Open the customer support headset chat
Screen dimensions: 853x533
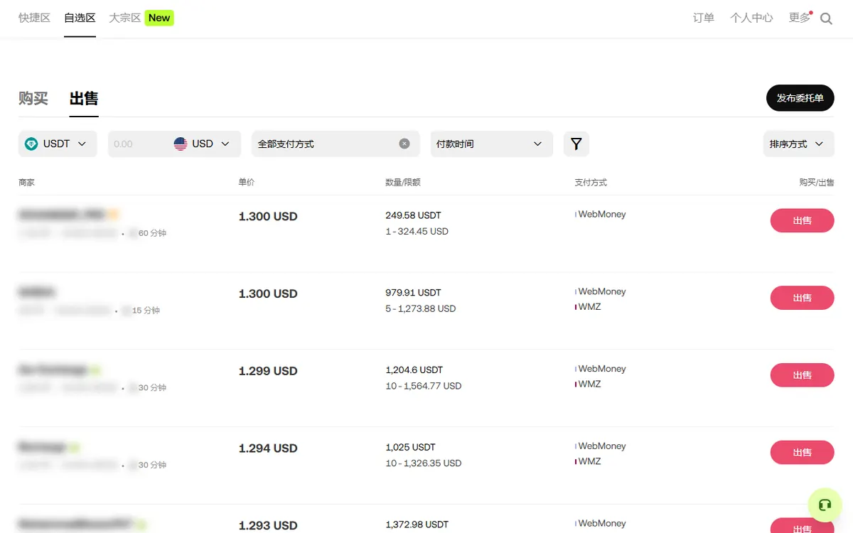pyautogui.click(x=825, y=505)
